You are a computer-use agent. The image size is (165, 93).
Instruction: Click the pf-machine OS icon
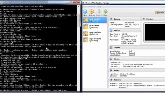coord(86,27)
